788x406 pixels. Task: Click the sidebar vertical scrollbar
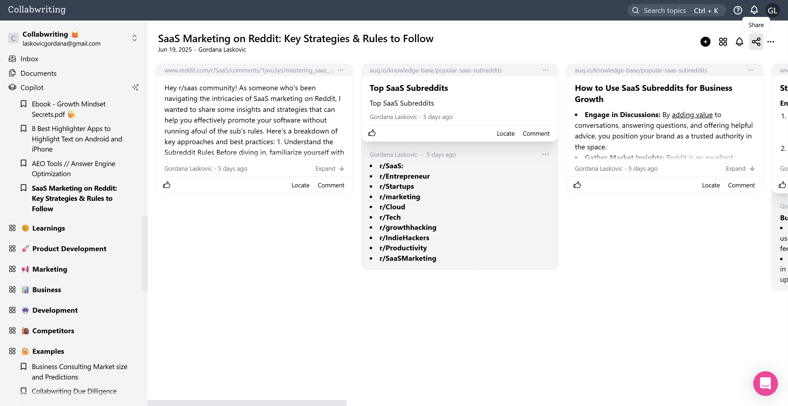(x=144, y=253)
